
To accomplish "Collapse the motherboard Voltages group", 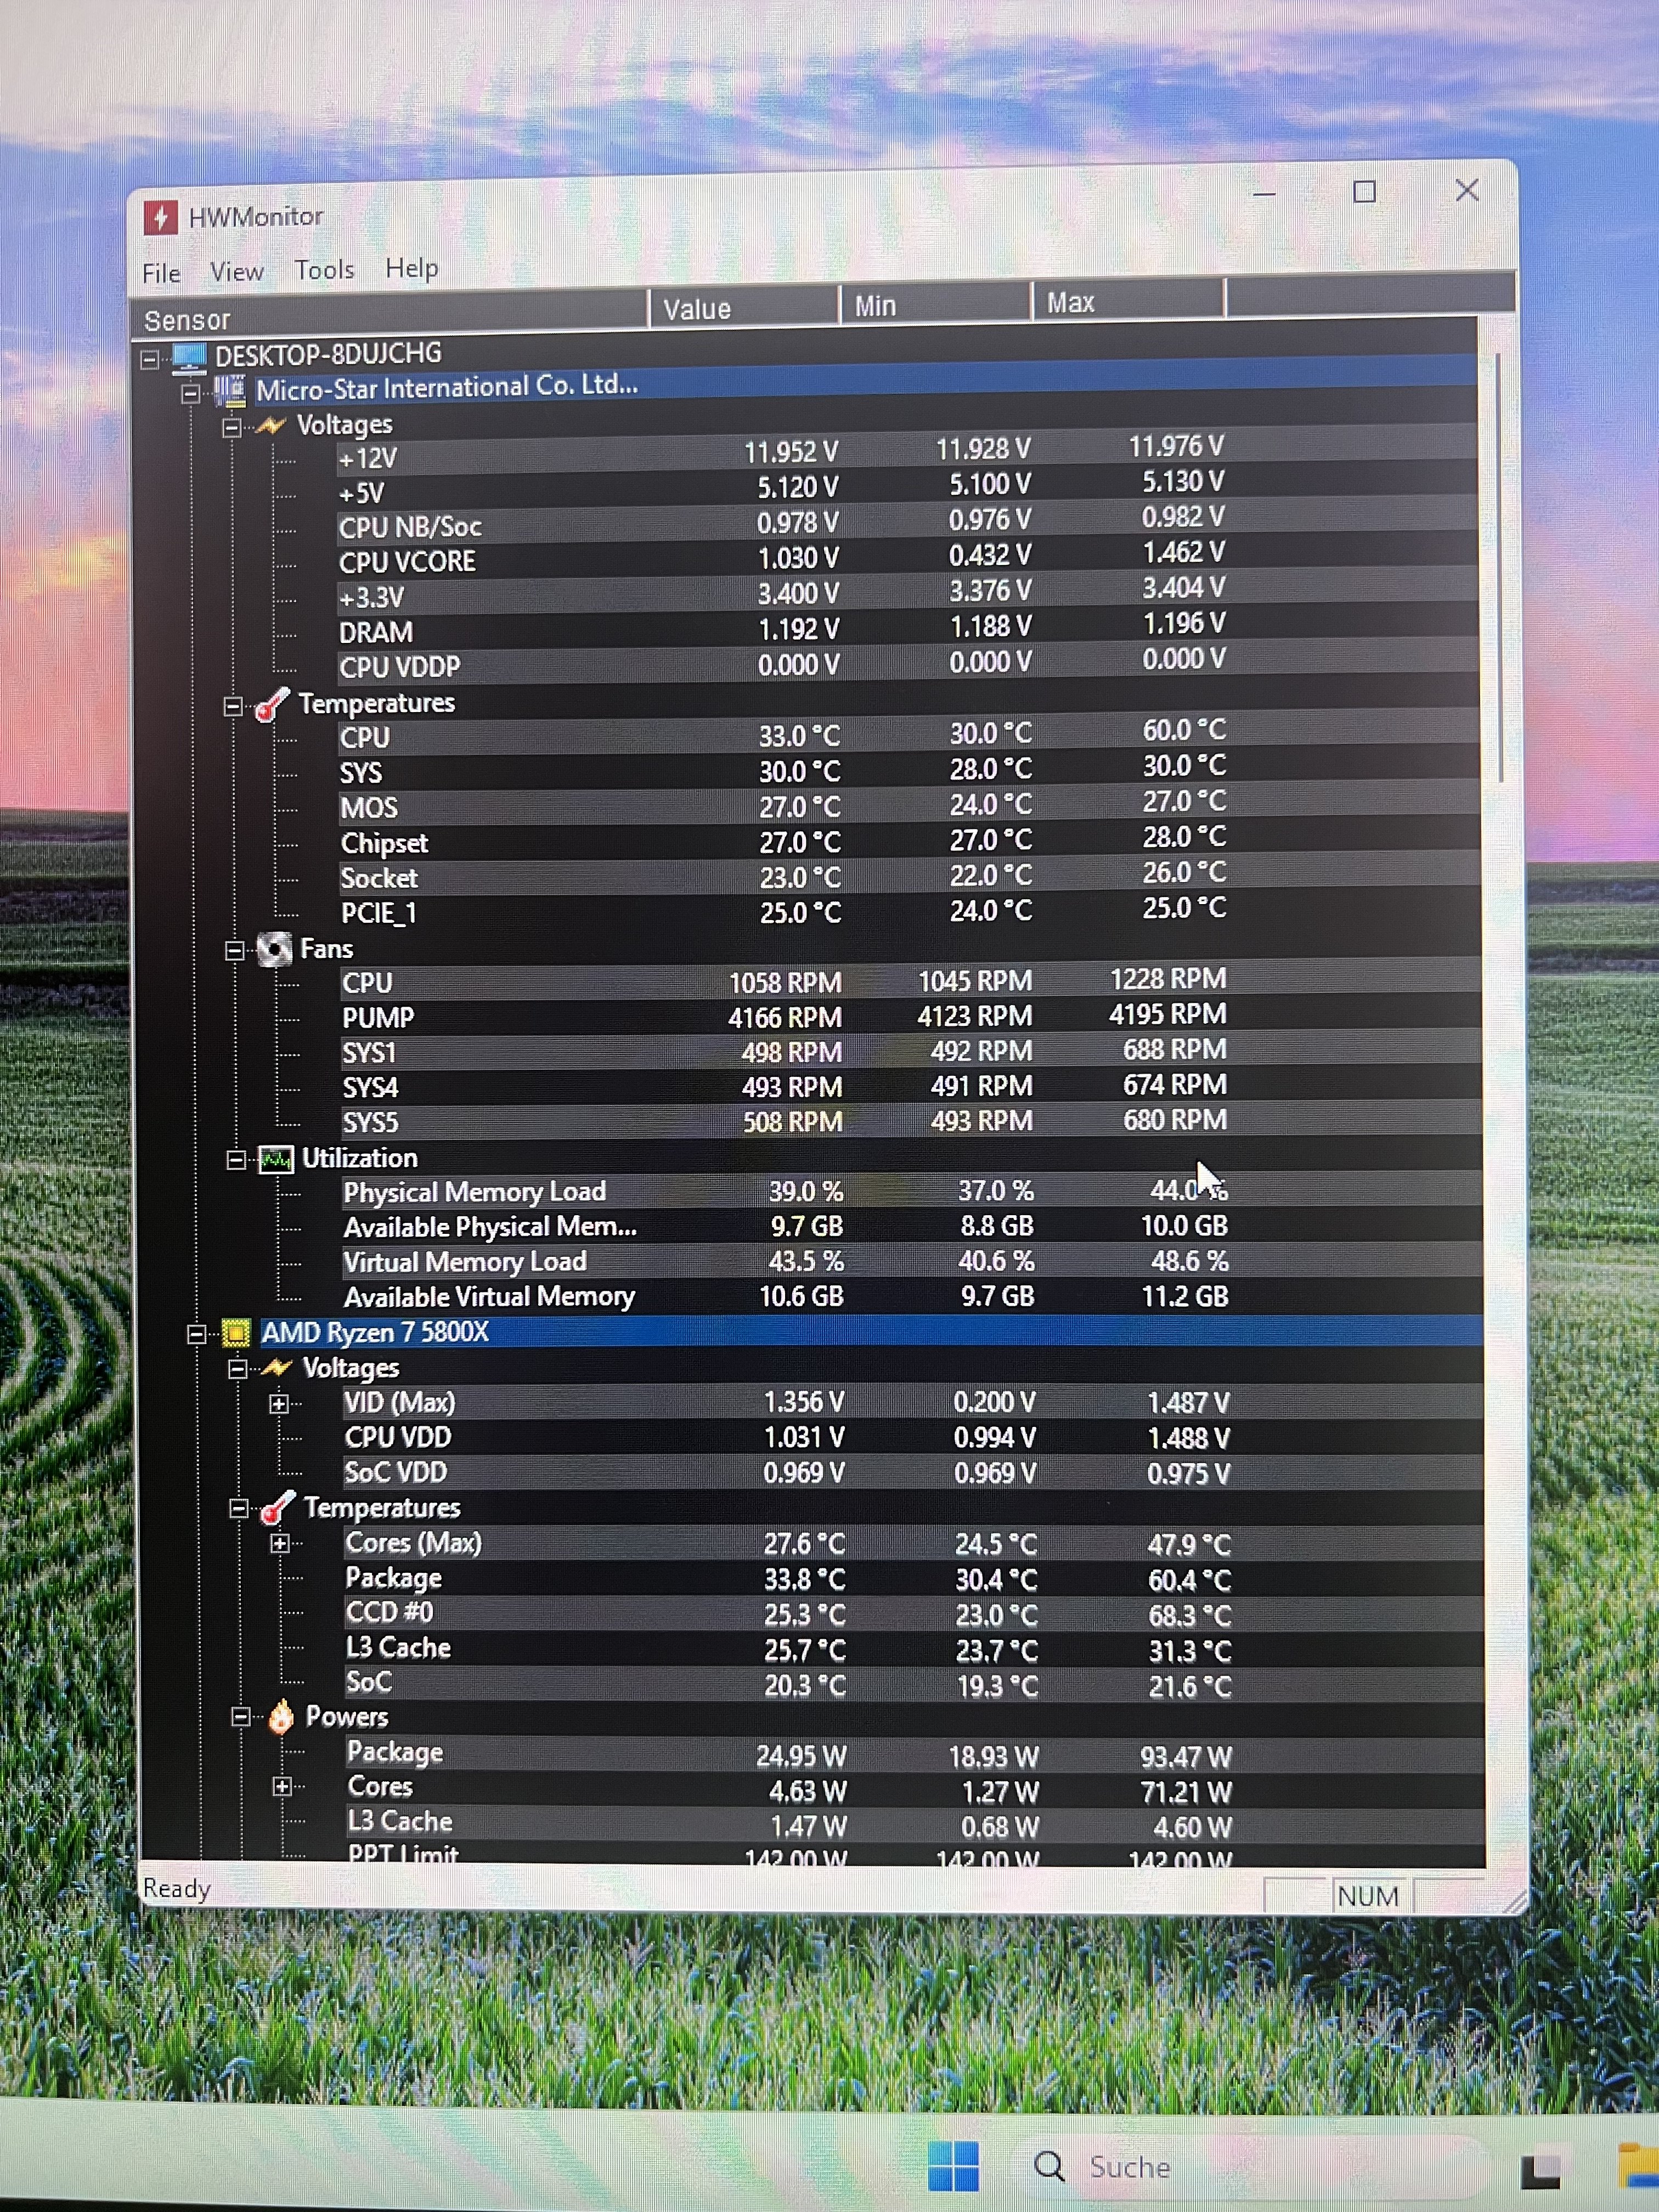I will coord(232,428).
